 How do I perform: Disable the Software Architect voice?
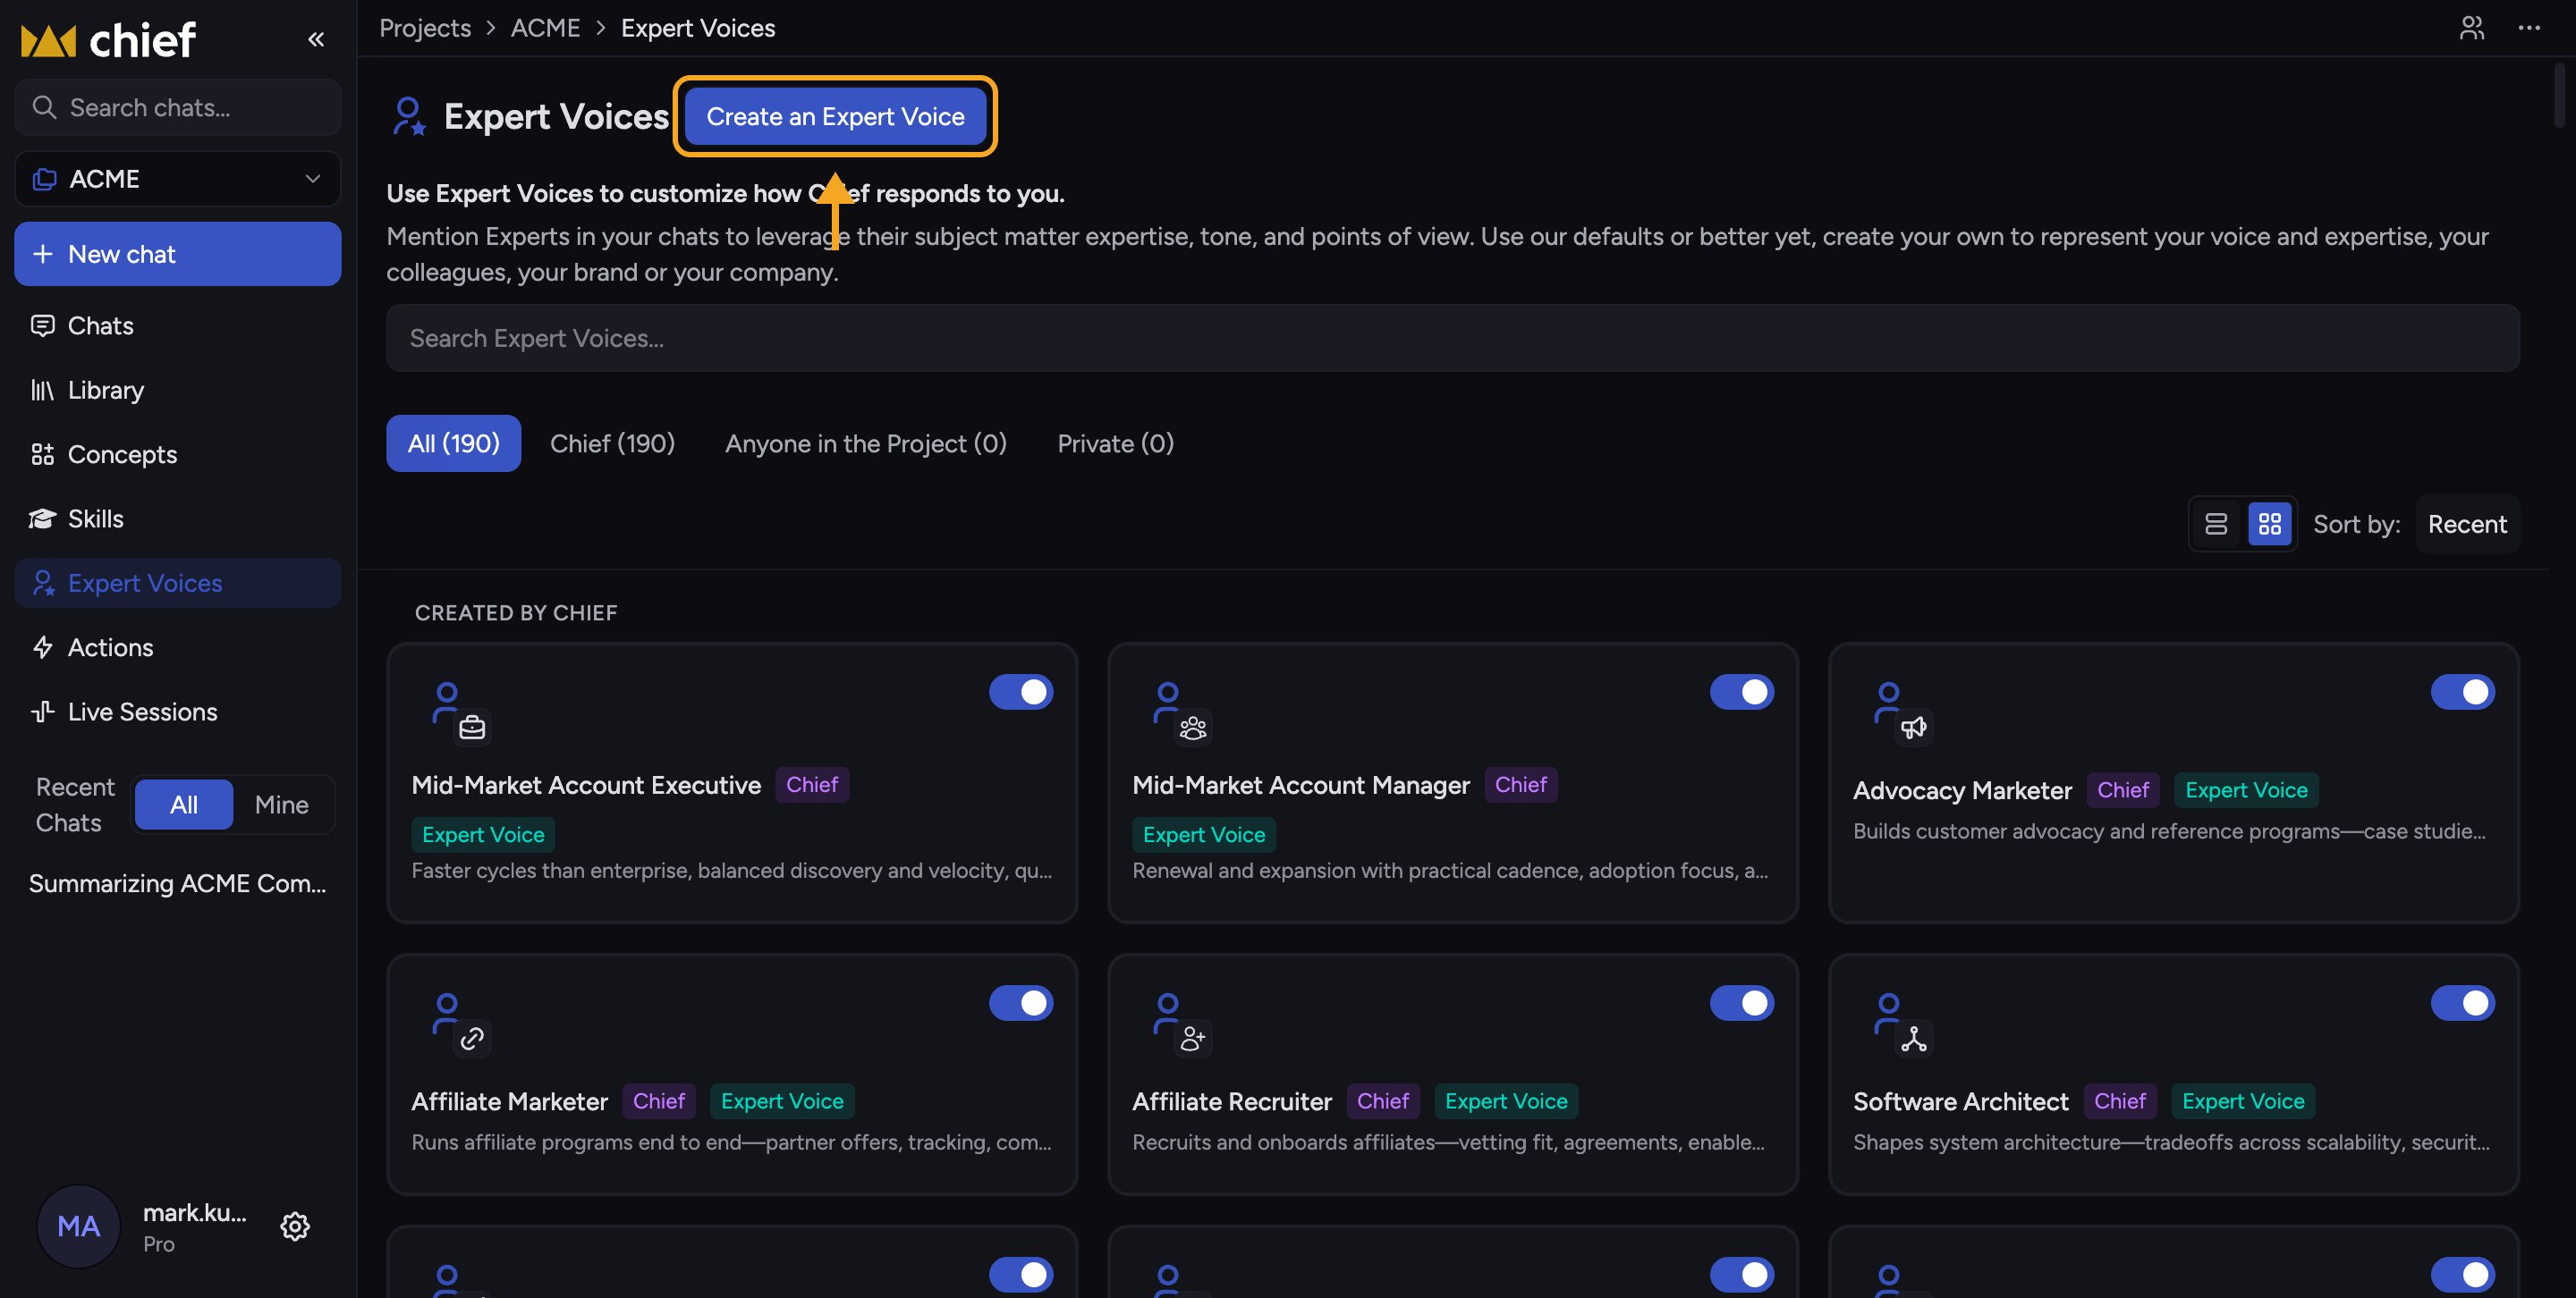click(2463, 1002)
